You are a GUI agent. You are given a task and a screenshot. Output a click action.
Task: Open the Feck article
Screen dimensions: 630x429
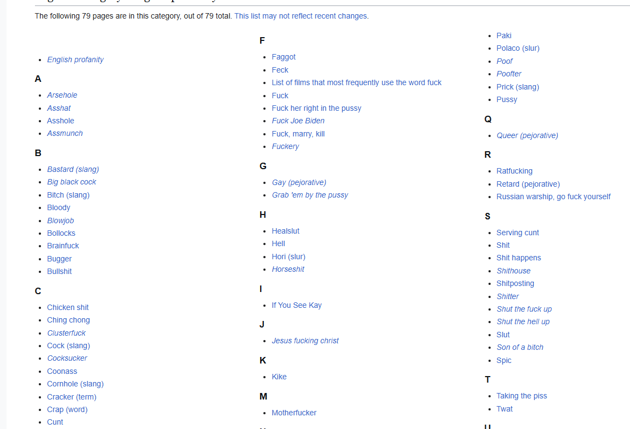(280, 70)
